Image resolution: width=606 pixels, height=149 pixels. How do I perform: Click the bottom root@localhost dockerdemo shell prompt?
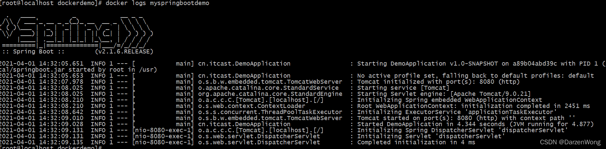coord(51,147)
